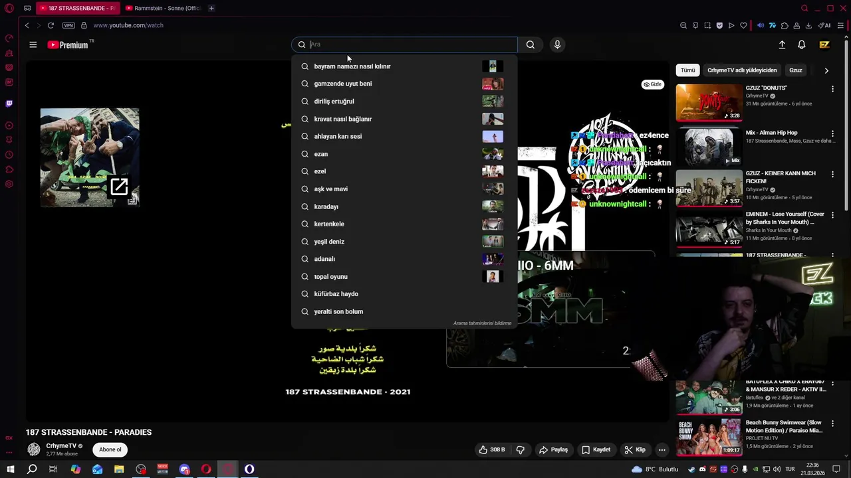Image resolution: width=851 pixels, height=478 pixels.
Task: Subscribe with "Abone ol" button
Action: [110, 449]
